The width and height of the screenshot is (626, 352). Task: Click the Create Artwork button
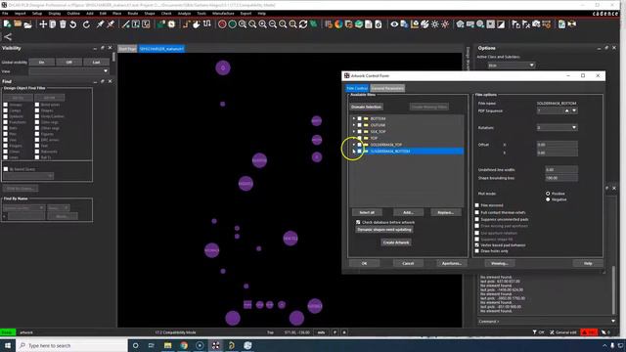tap(395, 242)
